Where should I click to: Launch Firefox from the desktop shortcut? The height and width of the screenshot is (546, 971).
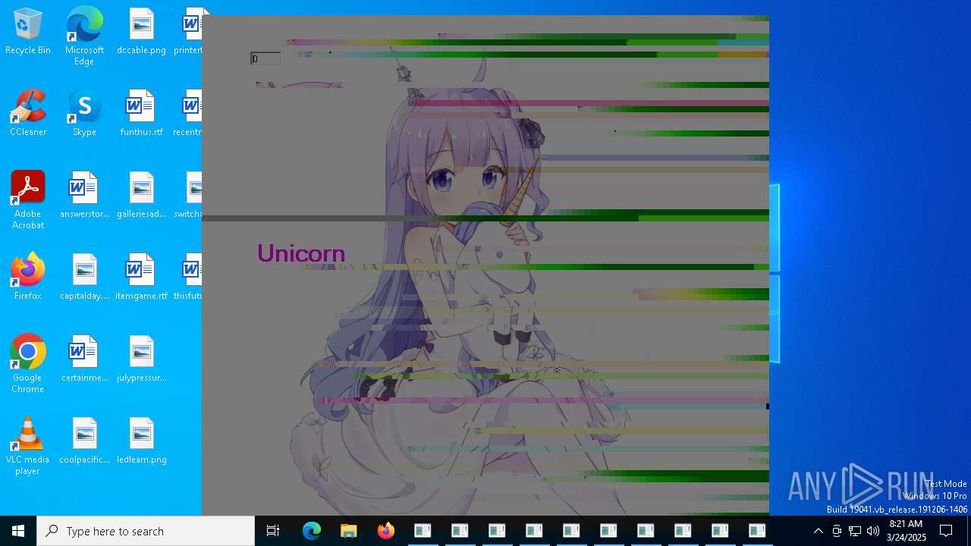tap(28, 278)
